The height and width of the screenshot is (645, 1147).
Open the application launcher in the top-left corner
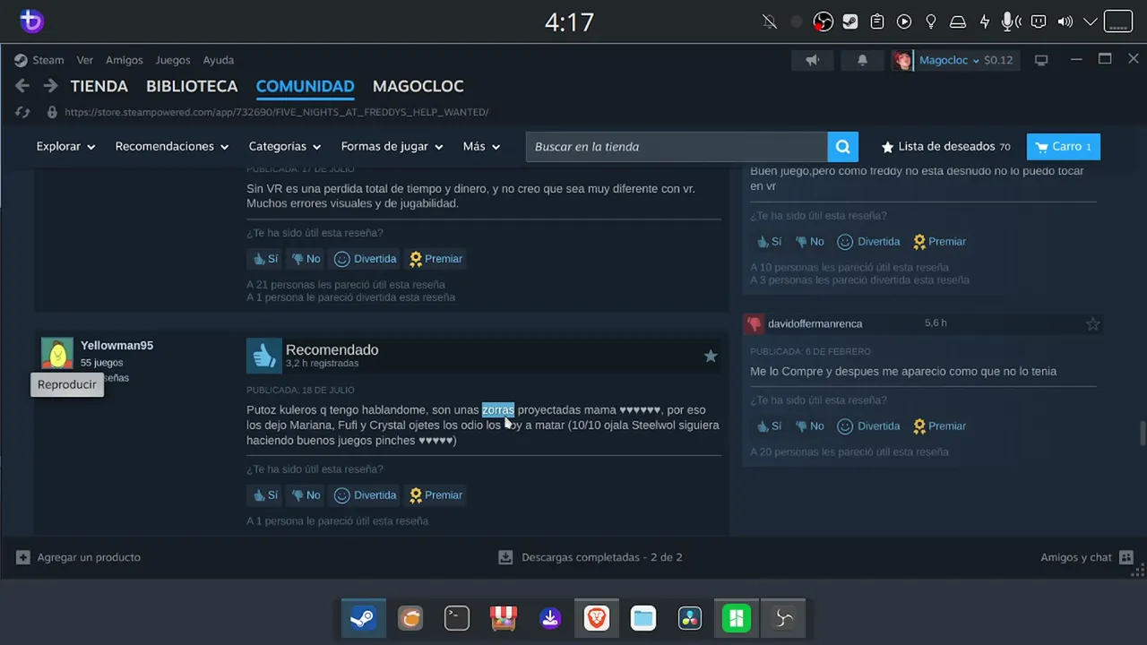pos(31,21)
